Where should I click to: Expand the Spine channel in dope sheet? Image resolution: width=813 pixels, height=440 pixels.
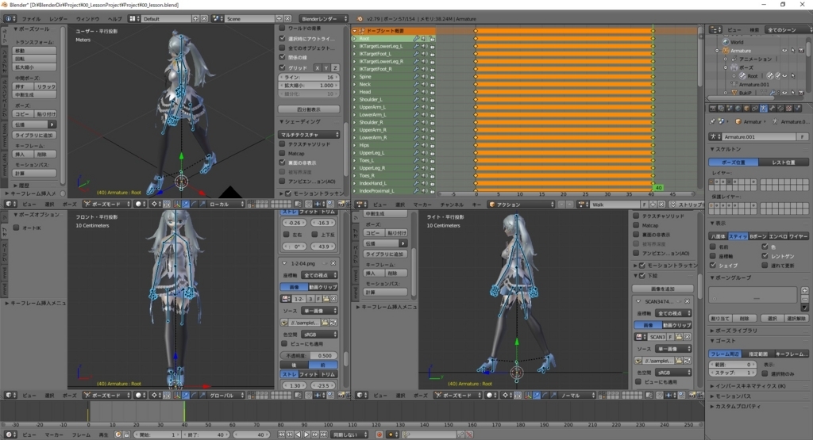click(355, 76)
